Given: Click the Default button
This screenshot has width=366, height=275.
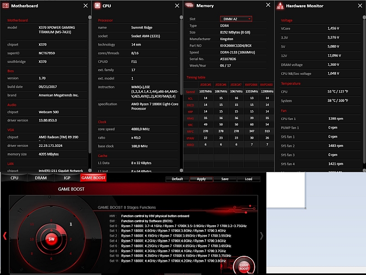Looking at the screenshot, I should (177, 179).
